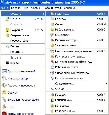
Task: Click the Классификатор magnifier icon
Action: (x=4, y=78)
